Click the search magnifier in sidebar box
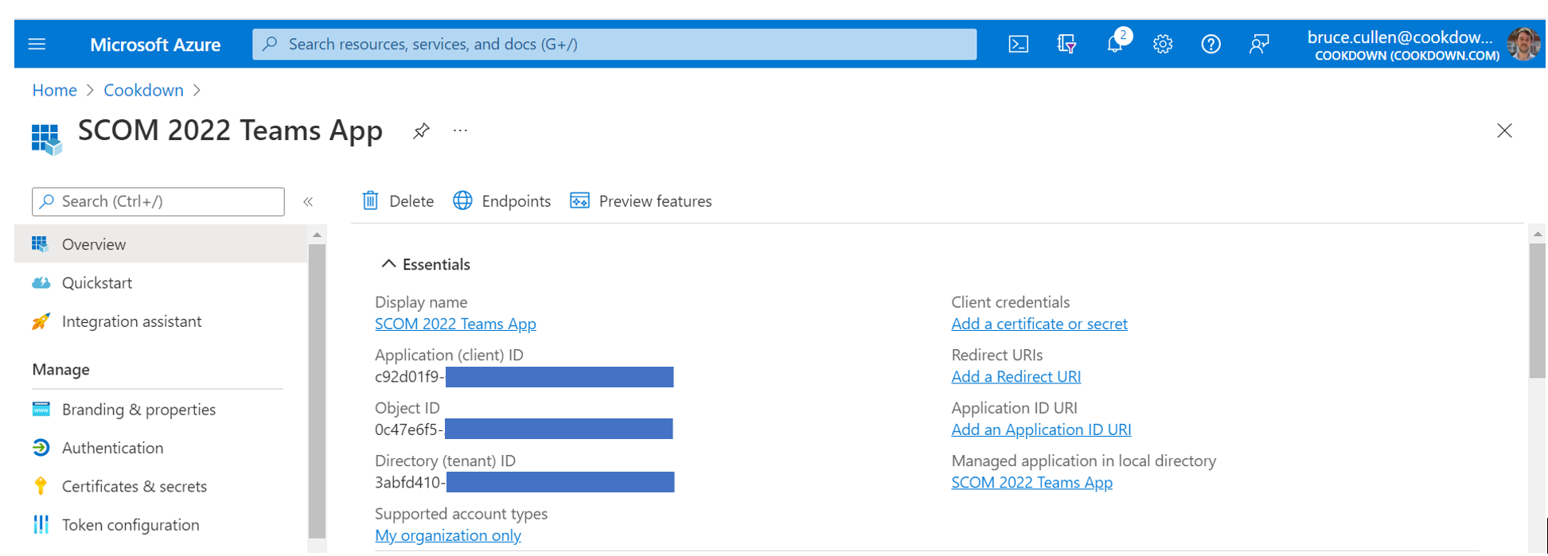 pos(47,201)
